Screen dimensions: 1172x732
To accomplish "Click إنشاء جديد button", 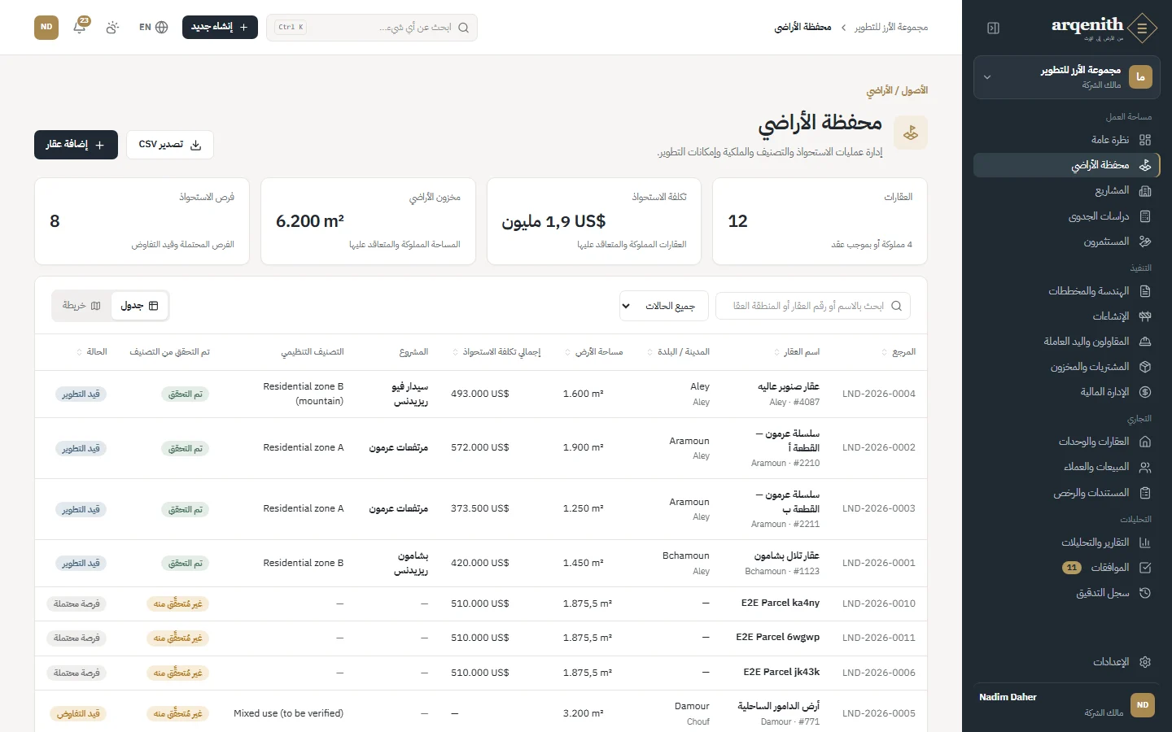I will pyautogui.click(x=220, y=27).
